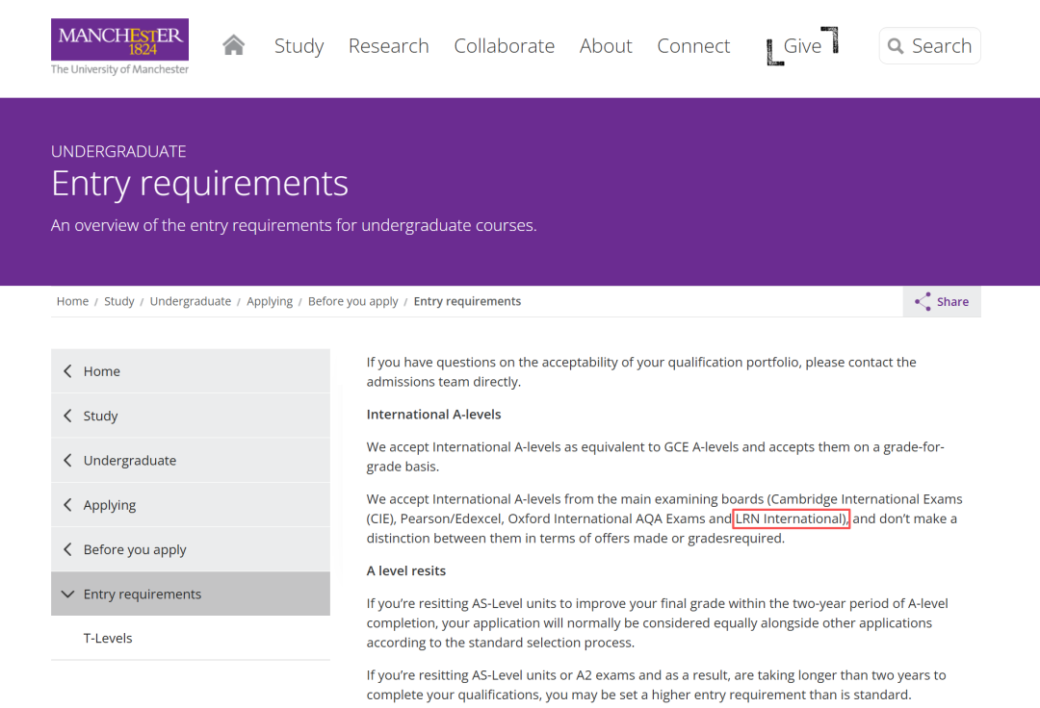1040x708 pixels.
Task: Open the About navigation menu
Action: point(606,46)
